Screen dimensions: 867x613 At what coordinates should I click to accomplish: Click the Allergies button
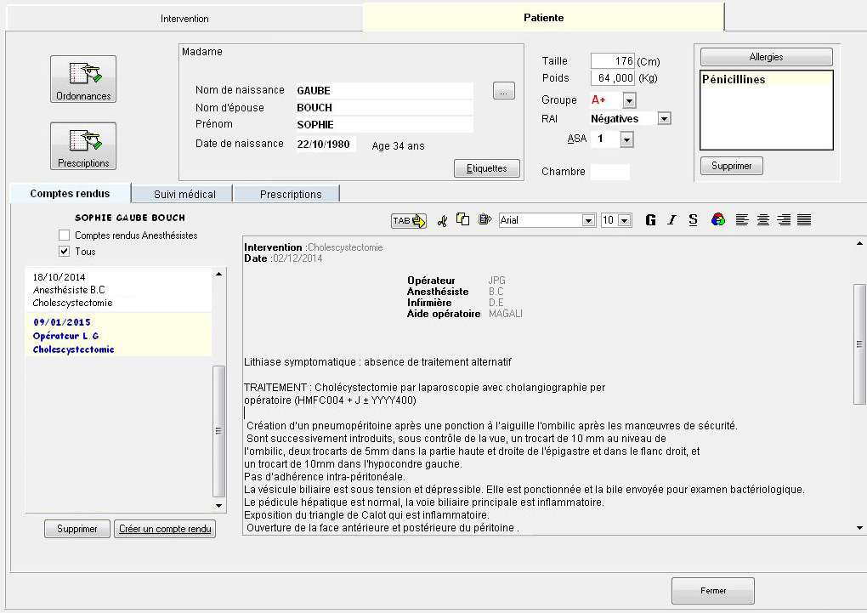coord(767,57)
